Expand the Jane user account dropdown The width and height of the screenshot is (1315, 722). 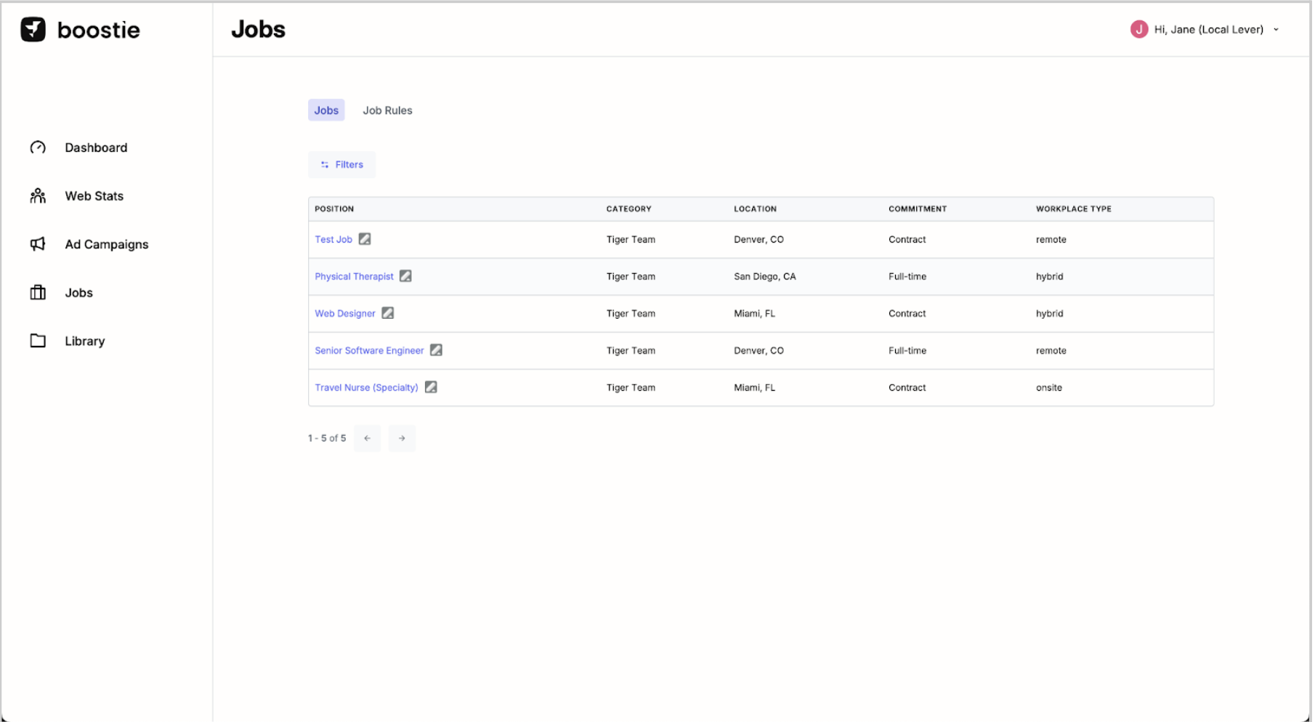tap(1276, 30)
